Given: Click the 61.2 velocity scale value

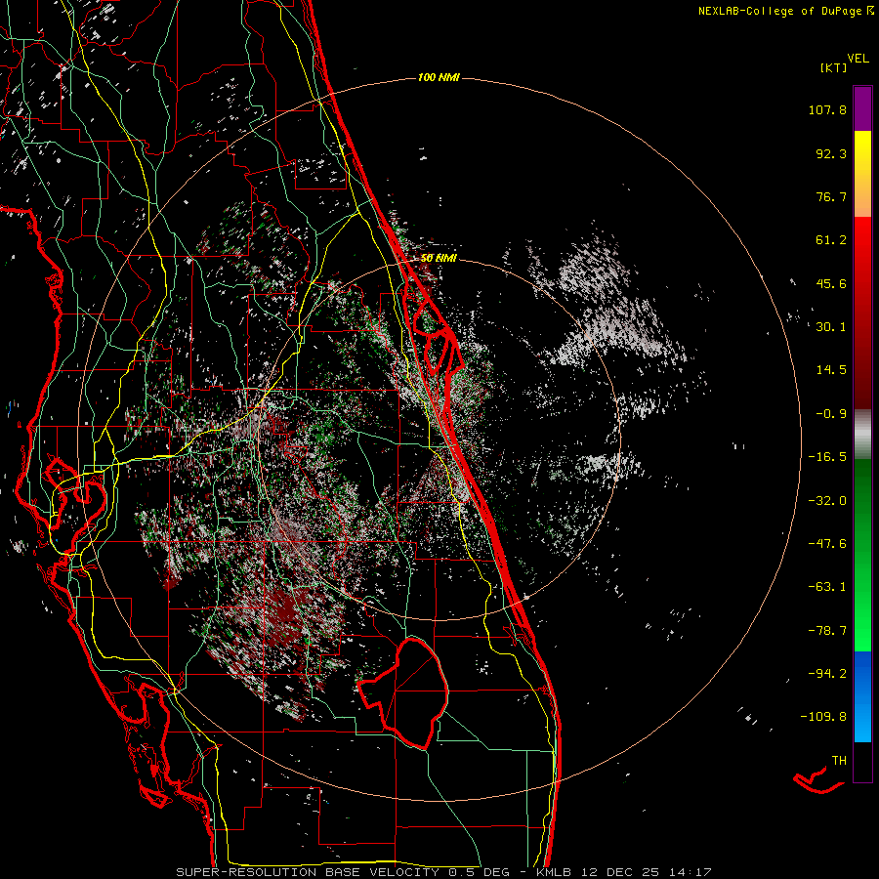Looking at the screenshot, I should 831,240.
